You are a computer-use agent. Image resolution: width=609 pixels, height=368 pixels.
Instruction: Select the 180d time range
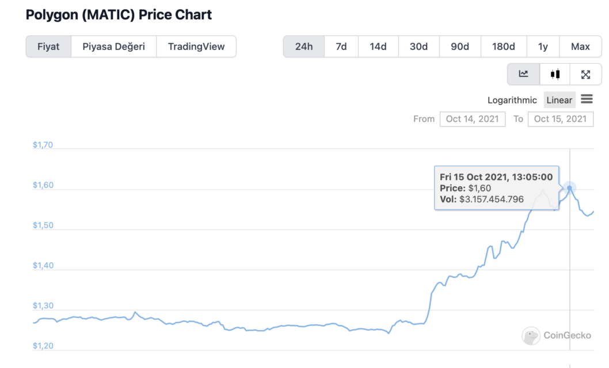click(x=503, y=47)
